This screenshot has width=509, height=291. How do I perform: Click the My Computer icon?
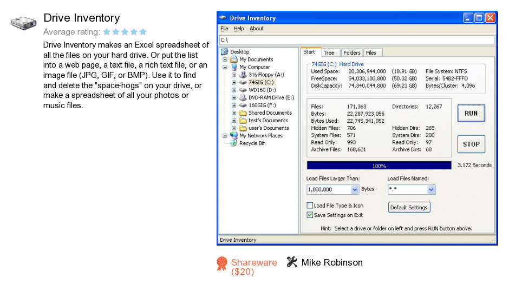pyautogui.click(x=234, y=67)
